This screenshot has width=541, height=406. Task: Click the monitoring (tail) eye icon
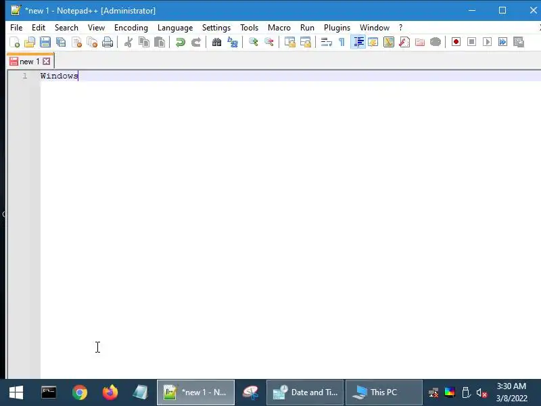click(436, 42)
